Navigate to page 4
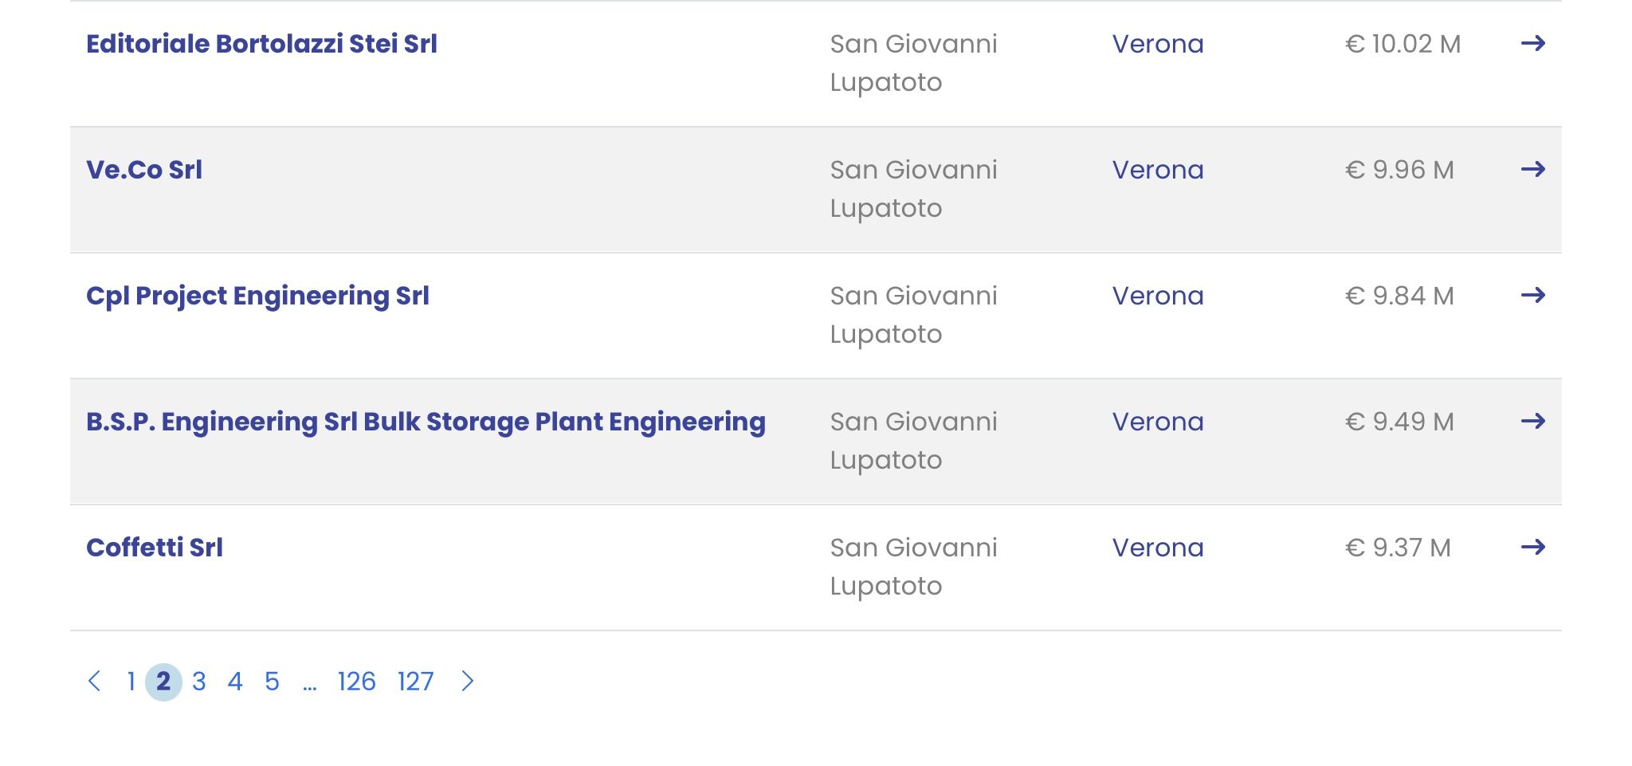The height and width of the screenshot is (766, 1632). click(x=235, y=682)
